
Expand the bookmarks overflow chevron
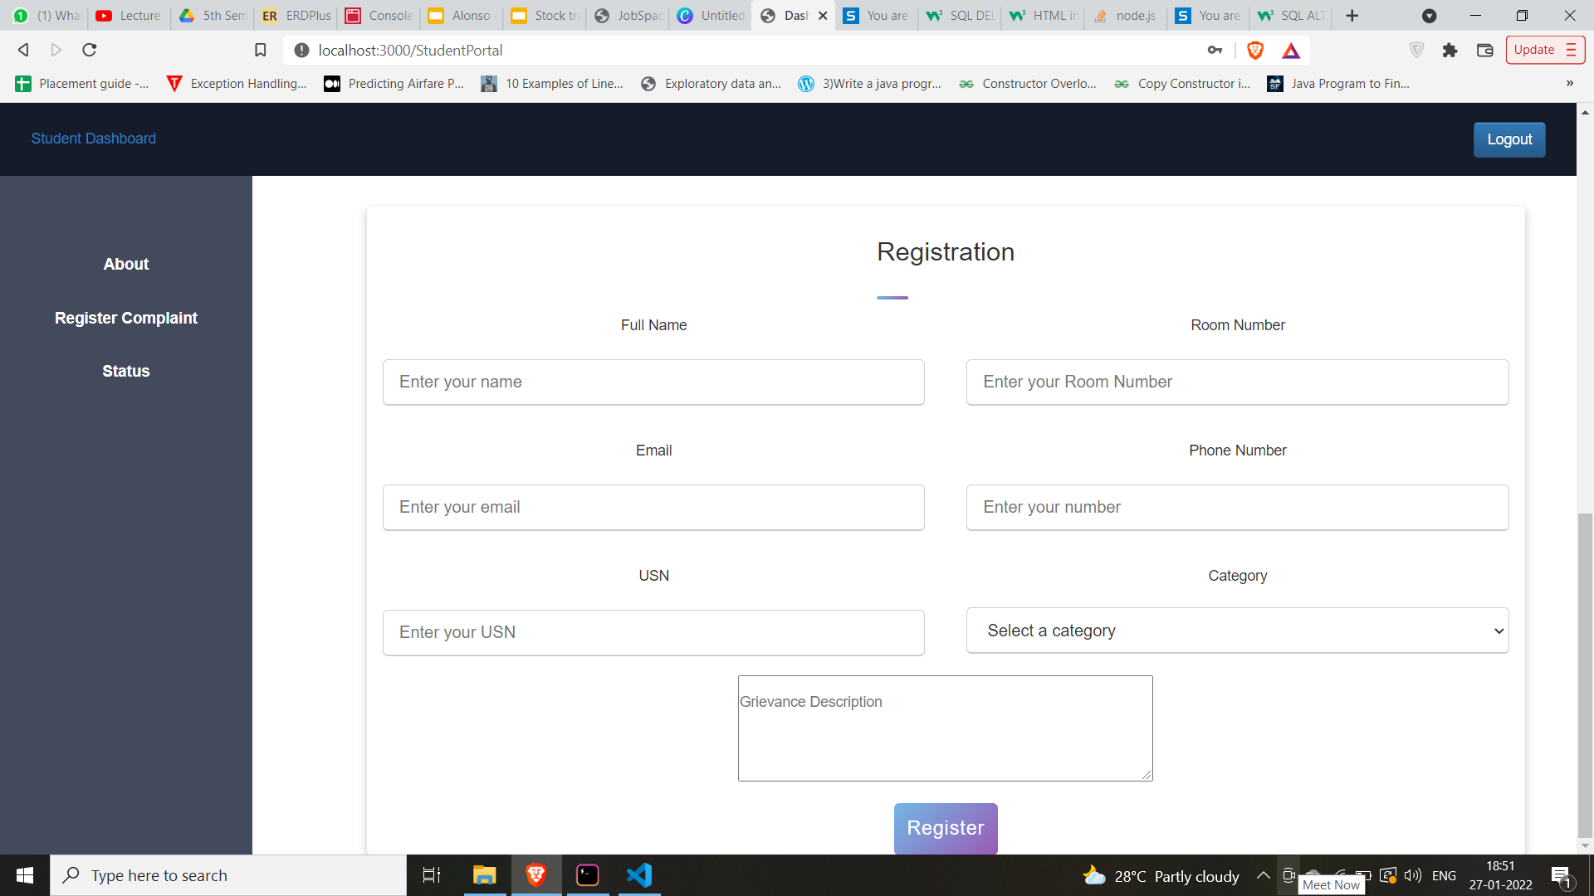coord(1569,83)
